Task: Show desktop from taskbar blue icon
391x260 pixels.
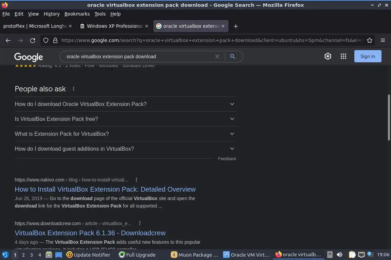Action: click(59, 255)
